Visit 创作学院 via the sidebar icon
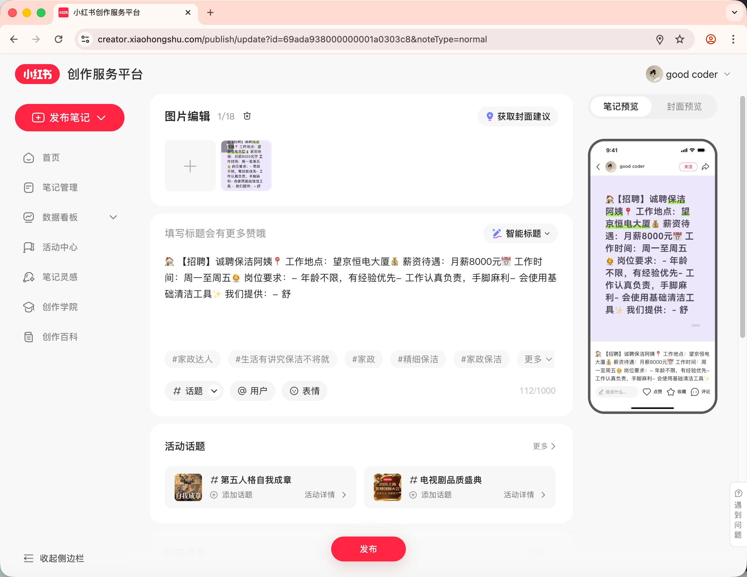 pyautogui.click(x=60, y=307)
